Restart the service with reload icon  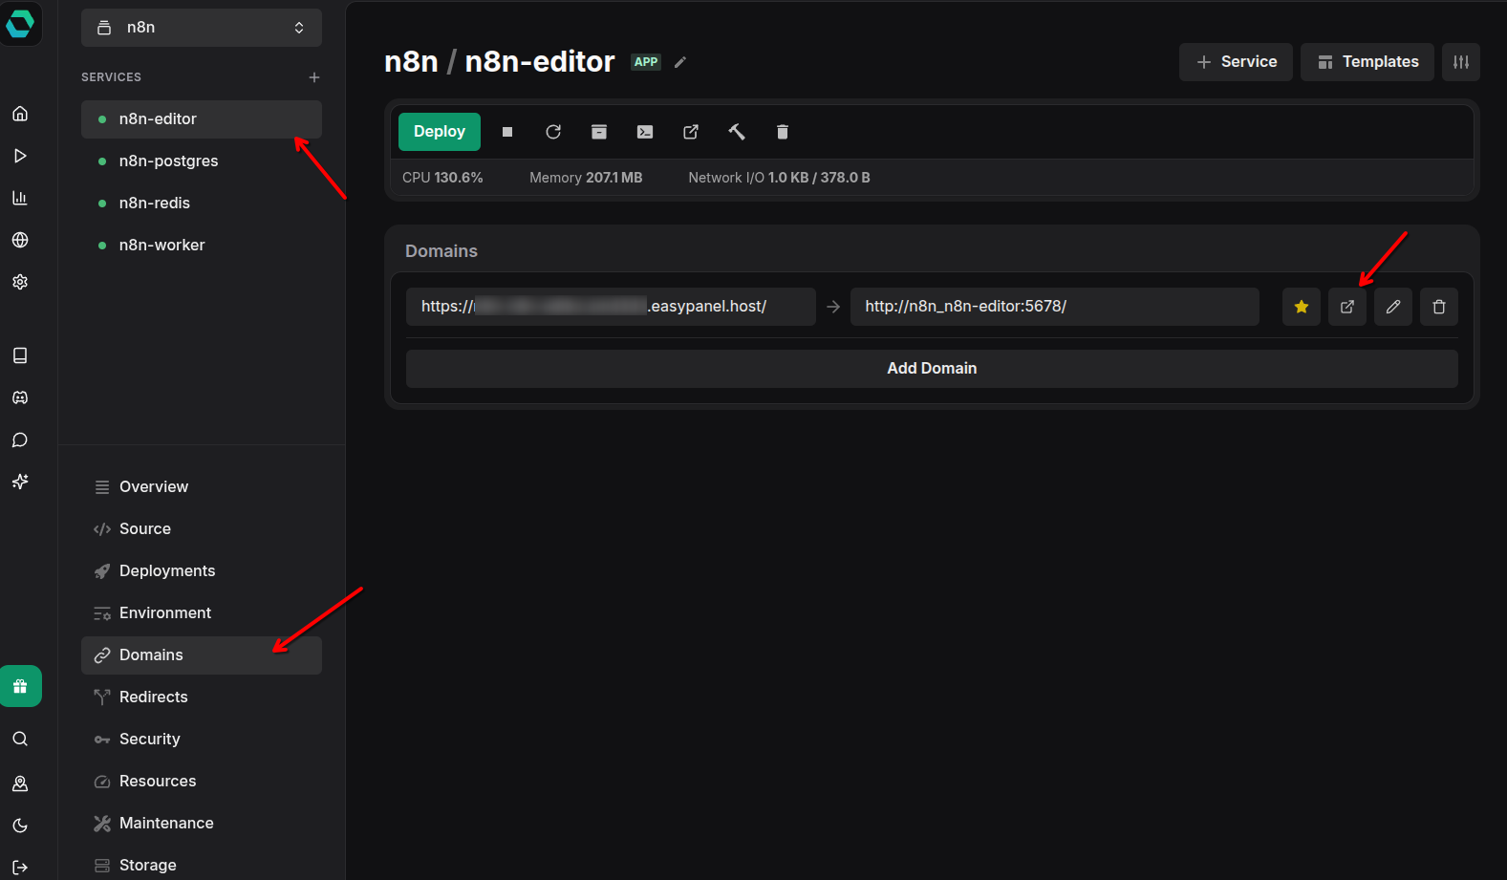coord(553,132)
